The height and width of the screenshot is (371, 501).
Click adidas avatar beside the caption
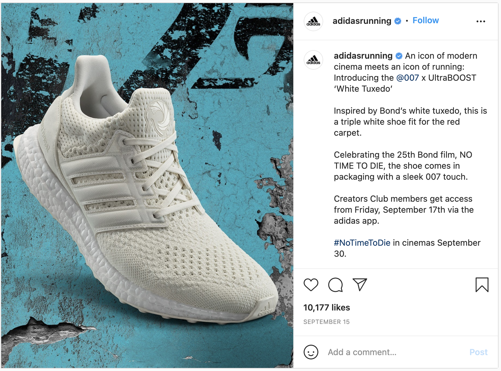313,60
